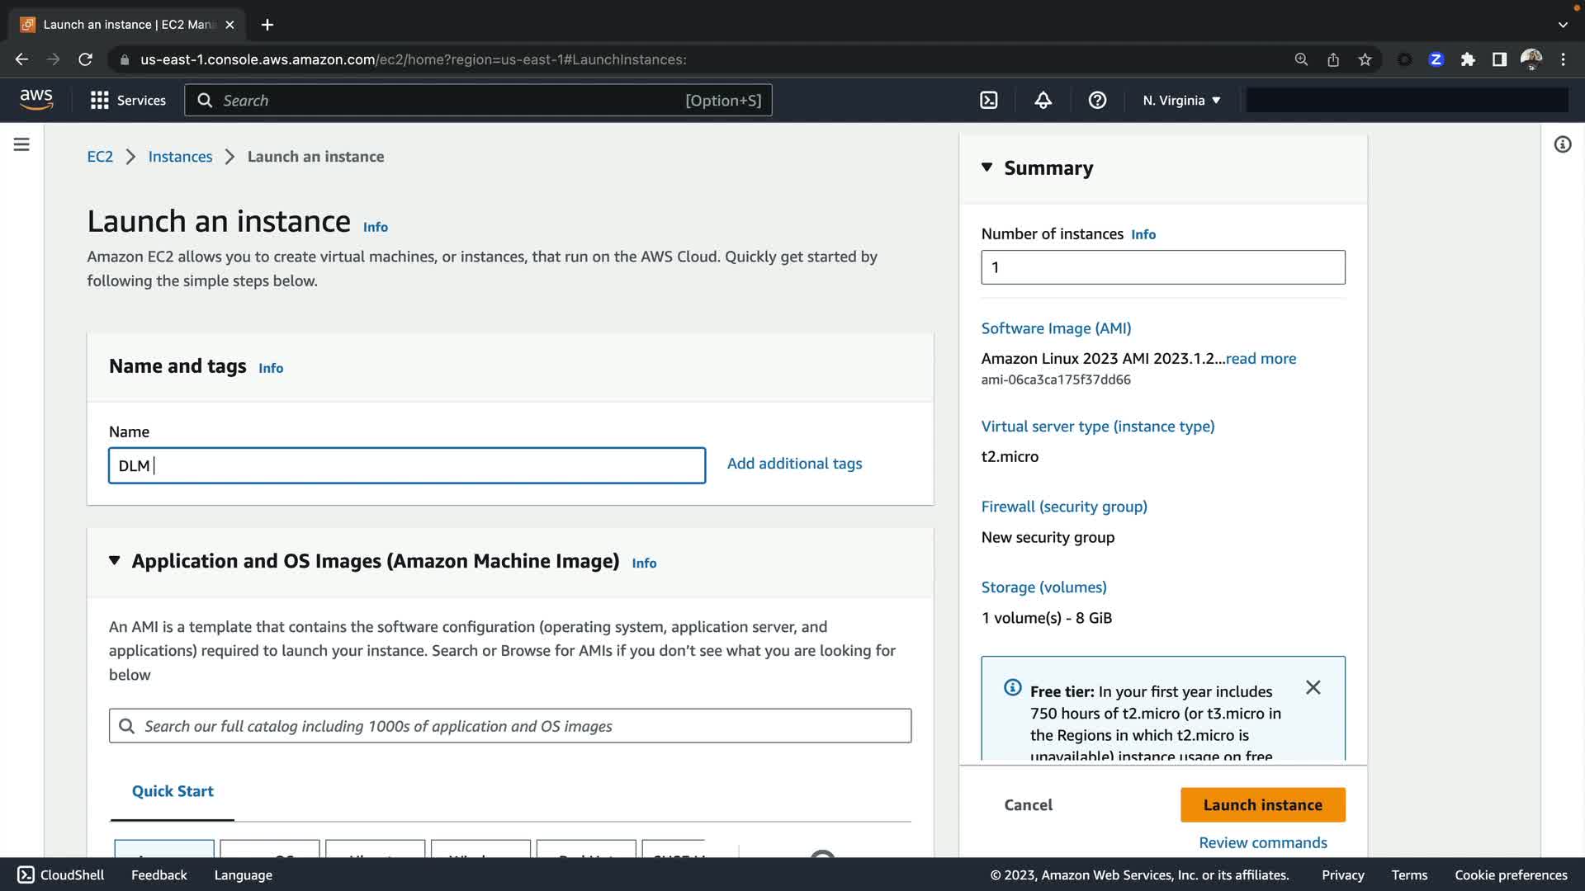1585x891 pixels.
Task: Collapse Application and OS Images section
Action: click(115, 561)
